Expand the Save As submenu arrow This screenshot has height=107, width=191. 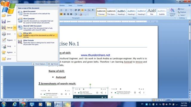point(15,28)
